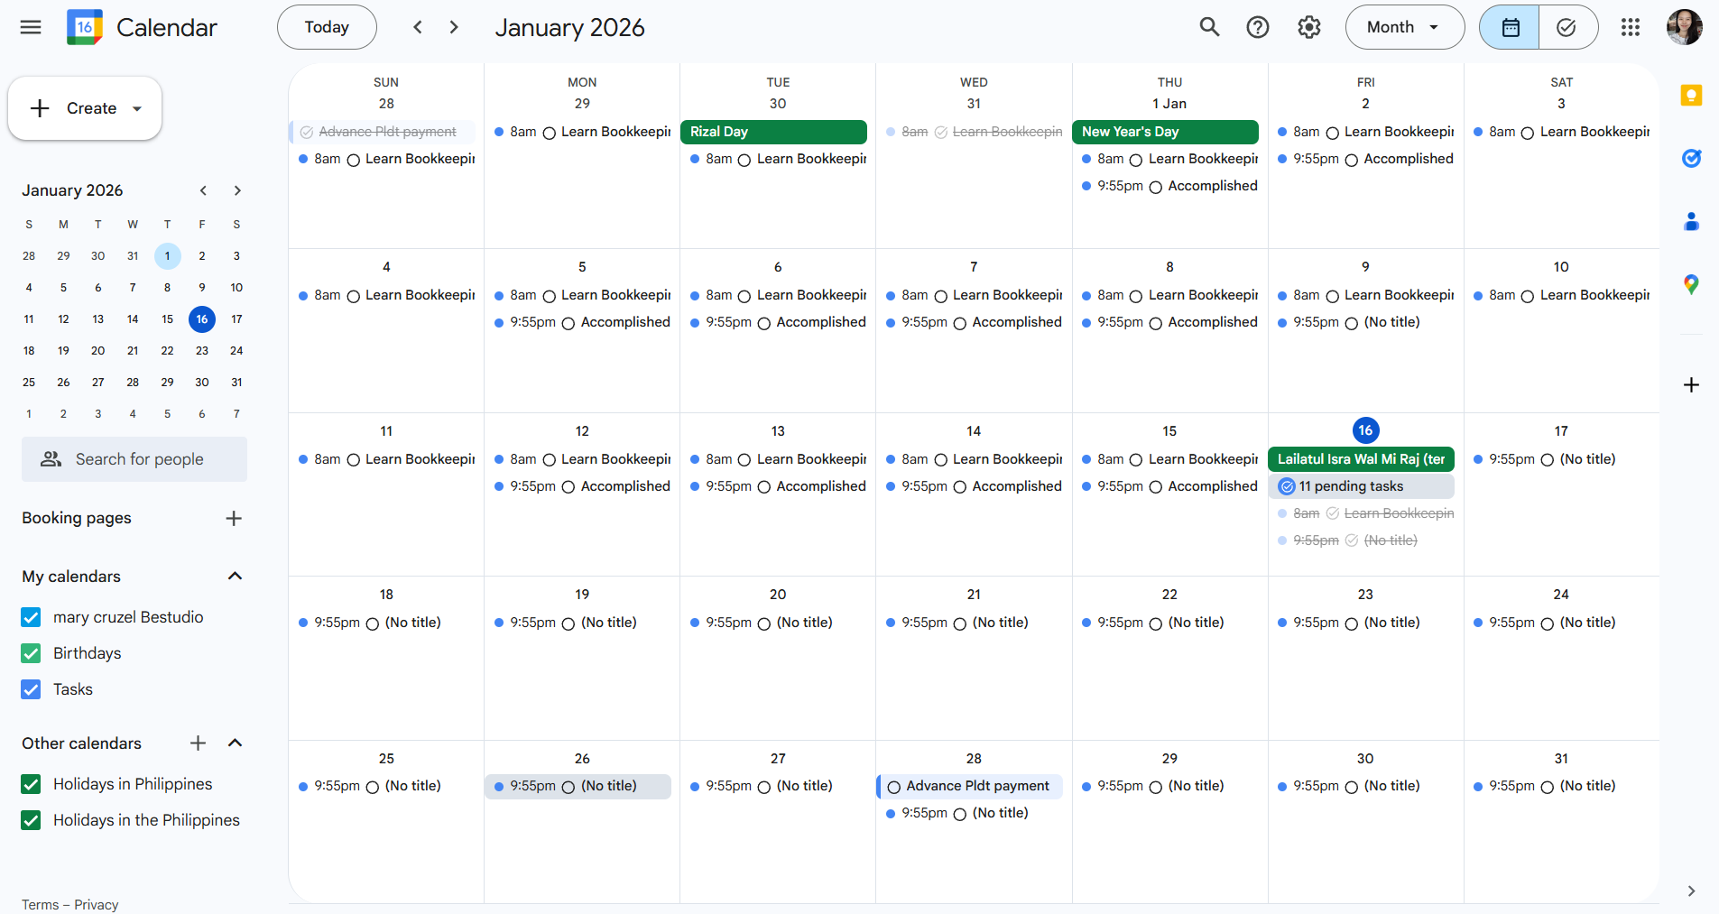Open Google Keep in side panel
The width and height of the screenshot is (1719, 914).
click(x=1691, y=96)
